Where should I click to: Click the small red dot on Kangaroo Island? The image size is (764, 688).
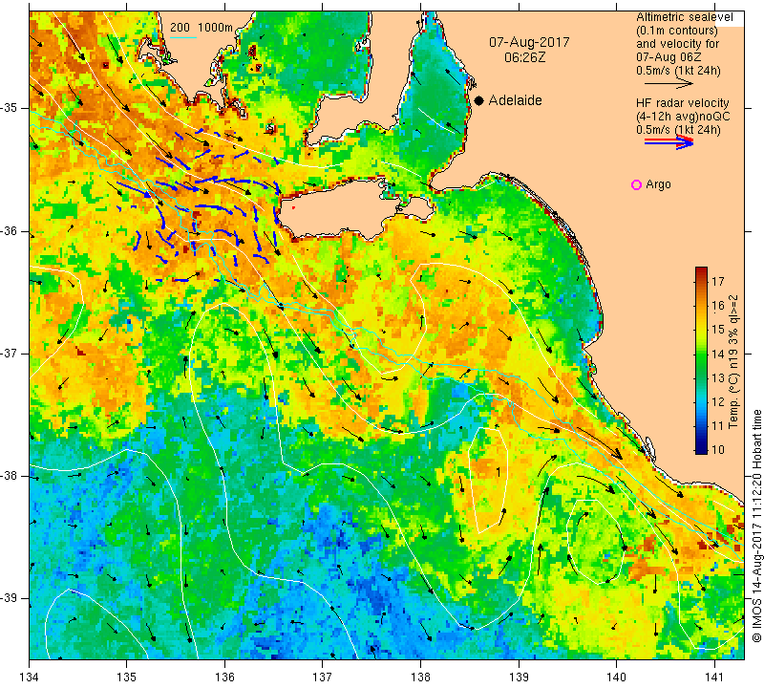coord(293,207)
